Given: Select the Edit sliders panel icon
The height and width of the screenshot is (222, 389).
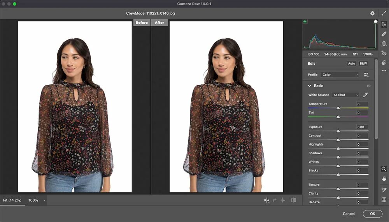Looking at the screenshot, I should pos(384,24).
